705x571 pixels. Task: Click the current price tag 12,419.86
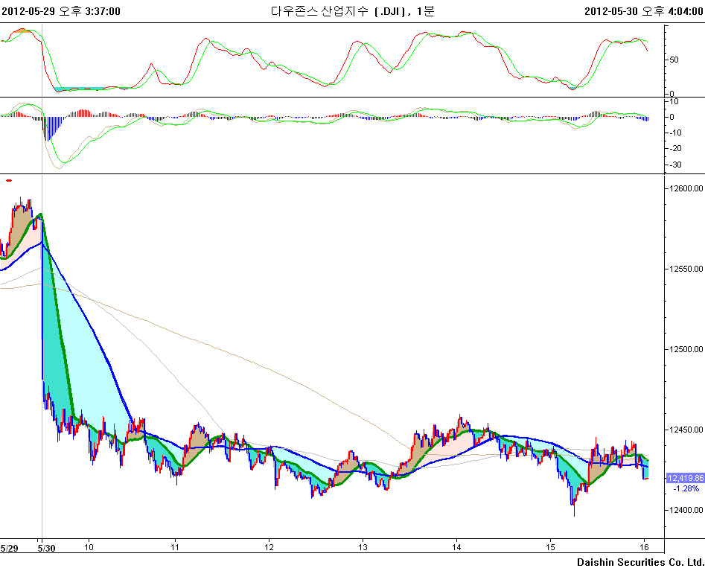pos(685,478)
